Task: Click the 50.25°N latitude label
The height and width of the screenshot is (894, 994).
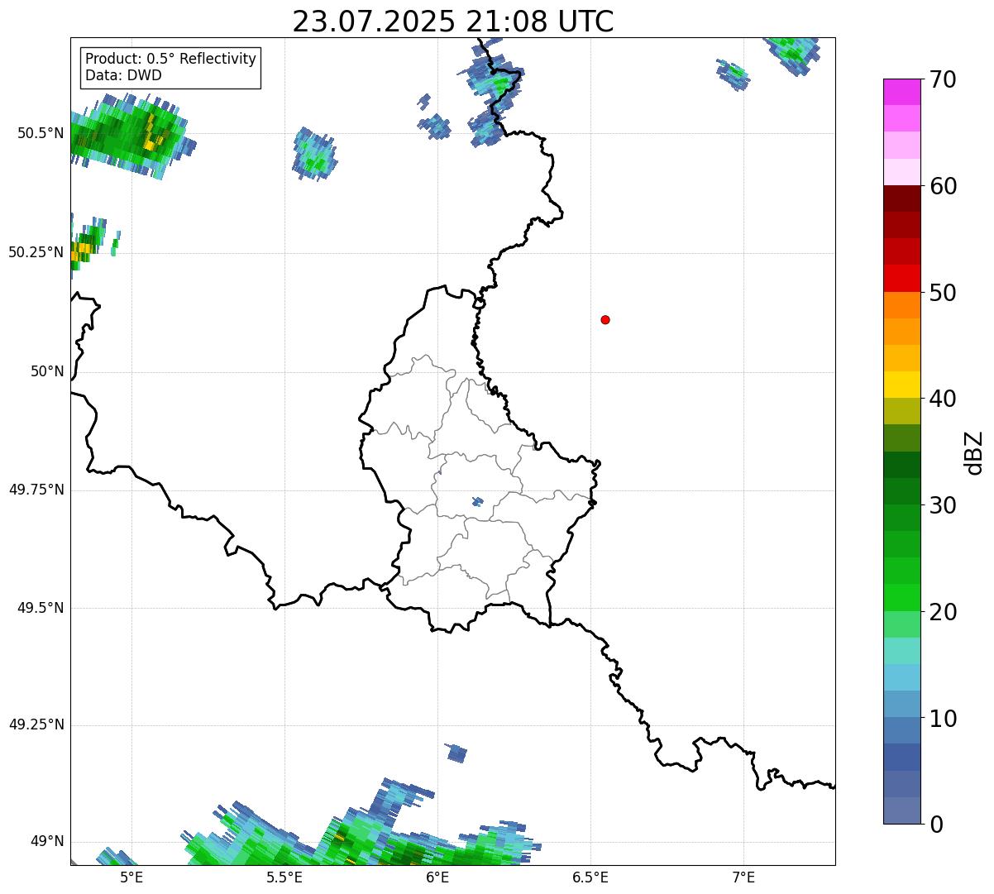Action: (36, 252)
